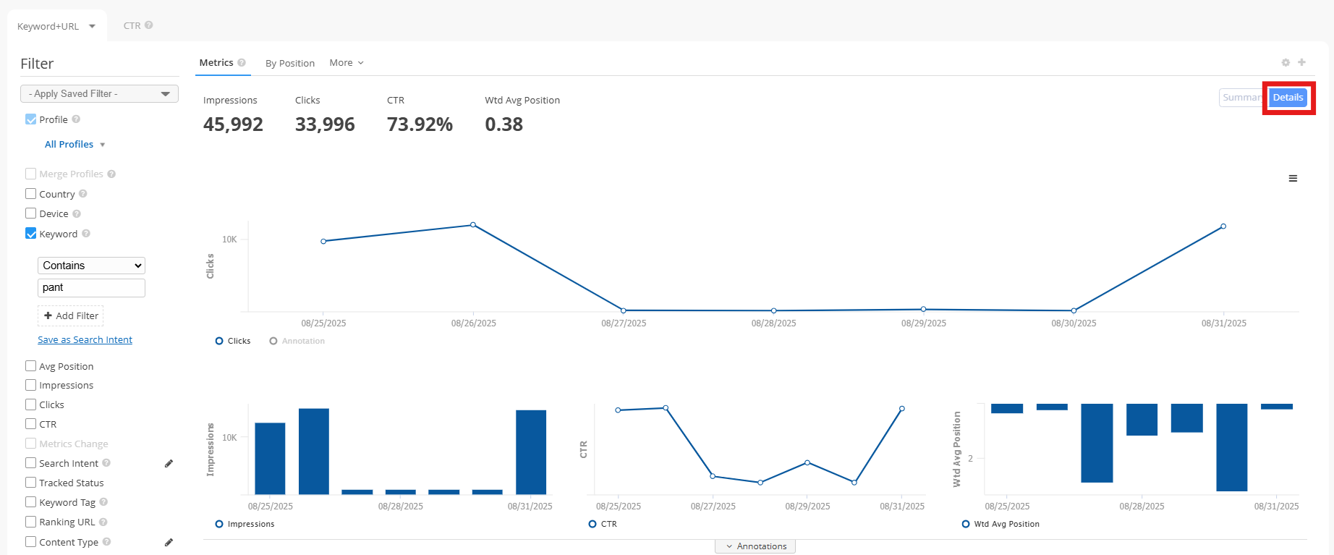Click the Save as Search Intent link
This screenshot has height=555, width=1334.
[x=85, y=340]
